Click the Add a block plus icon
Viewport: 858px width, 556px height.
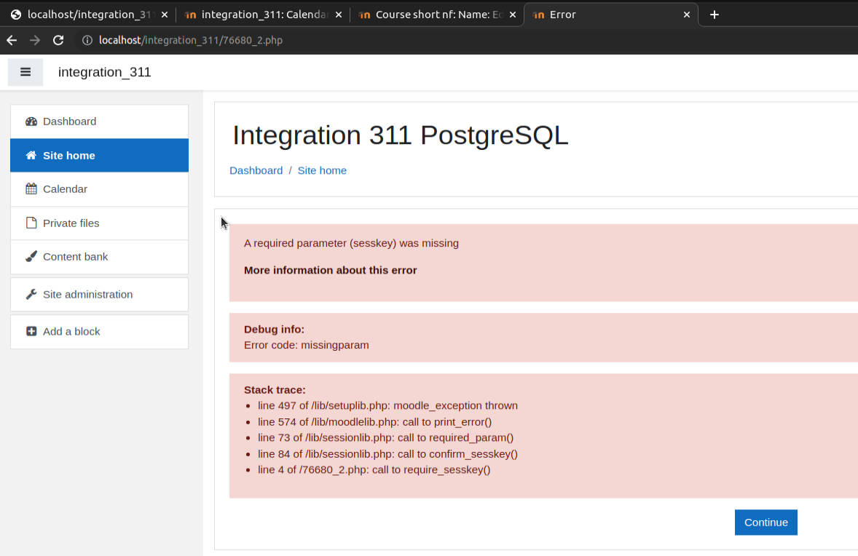coord(31,331)
